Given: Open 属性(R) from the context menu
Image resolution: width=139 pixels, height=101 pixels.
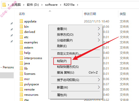Looking at the screenshot, I should (x=62, y=95).
